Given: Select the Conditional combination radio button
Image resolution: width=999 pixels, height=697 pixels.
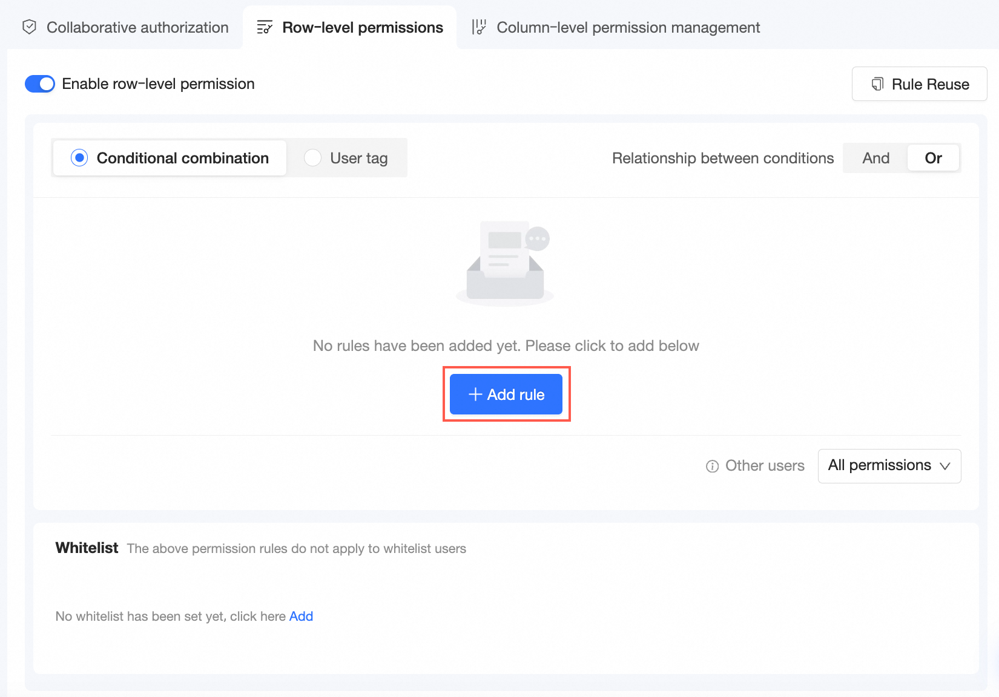Looking at the screenshot, I should [79, 158].
